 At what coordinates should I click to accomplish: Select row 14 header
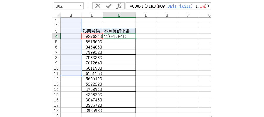click(x=56, y=89)
